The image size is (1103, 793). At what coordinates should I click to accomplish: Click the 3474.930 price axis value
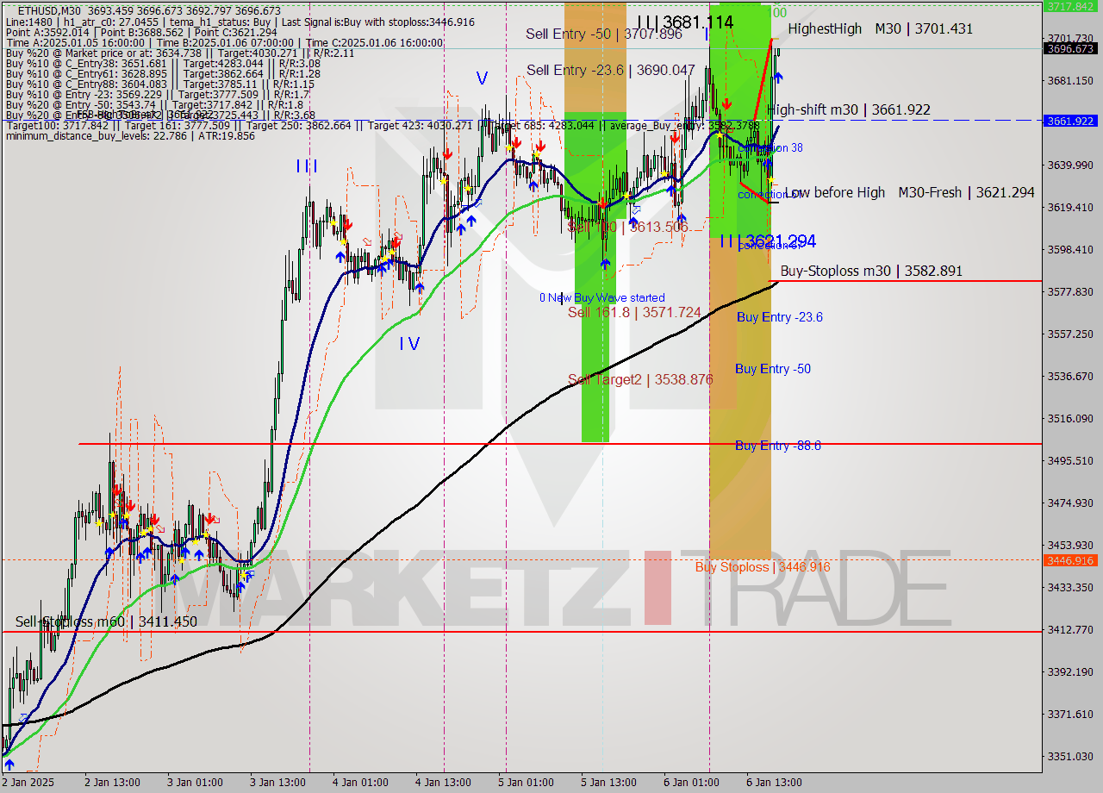pos(1069,503)
